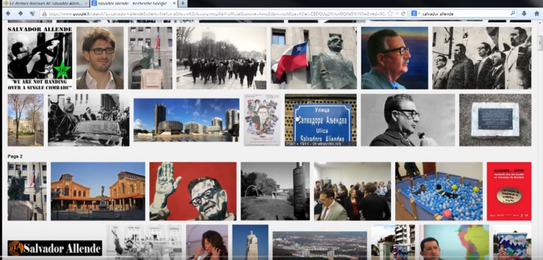This screenshot has height=260, width=543.
Task: Go back with the browser back arrow
Action: pyautogui.click(x=8, y=13)
